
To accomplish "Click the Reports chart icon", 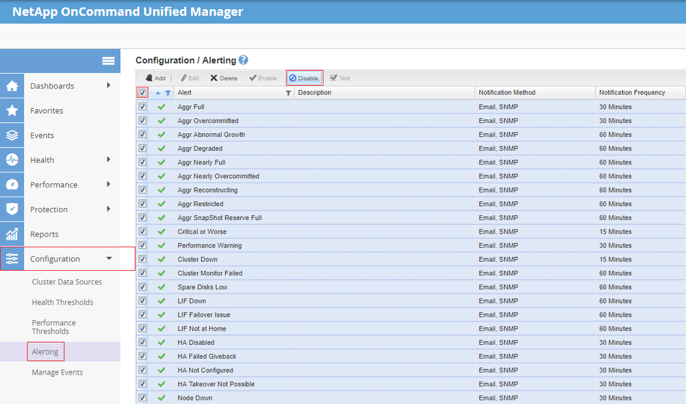I will pyautogui.click(x=12, y=234).
